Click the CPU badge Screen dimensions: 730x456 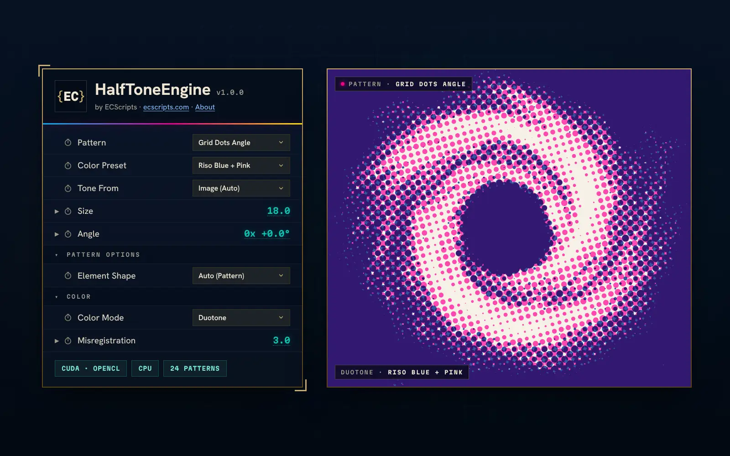click(x=145, y=368)
